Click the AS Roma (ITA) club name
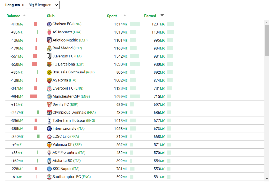This screenshot has width=273, height=186. pyautogui.click(x=64, y=80)
